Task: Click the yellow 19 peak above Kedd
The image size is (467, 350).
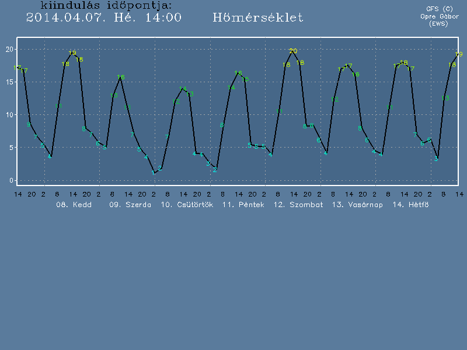Action: pyautogui.click(x=72, y=53)
